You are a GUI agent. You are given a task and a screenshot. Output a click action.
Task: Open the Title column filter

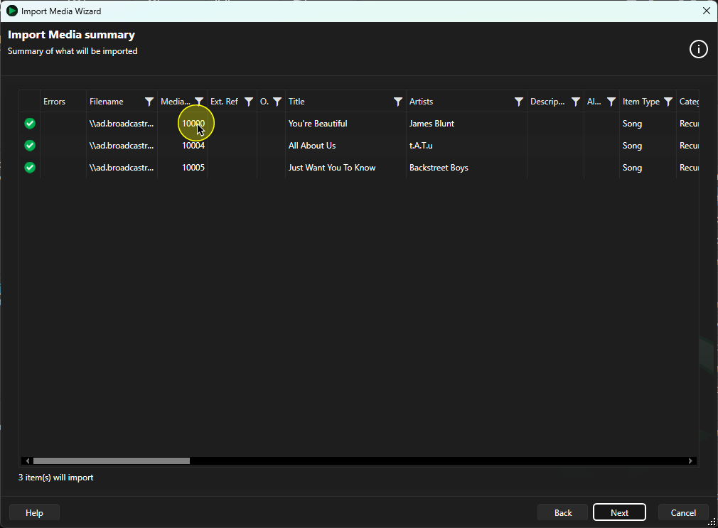(398, 102)
